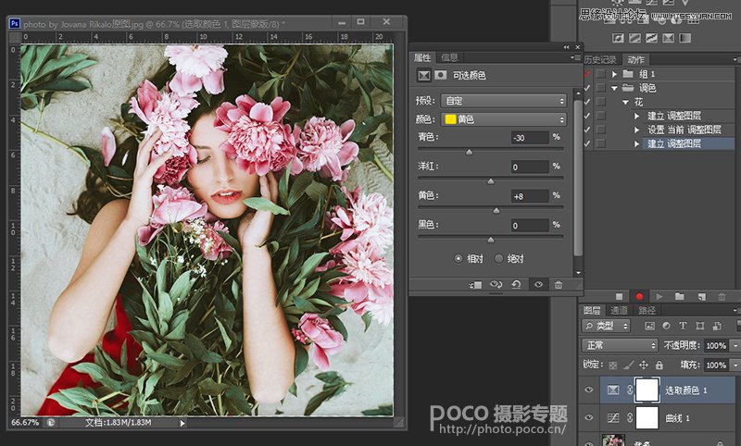Lock position move icon

click(644, 365)
